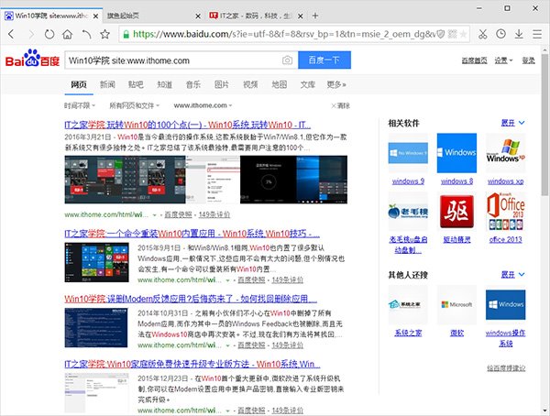Viewport: 550px width, 416px height.
Task: Open 更多 tab for more categories
Action: 336,84
